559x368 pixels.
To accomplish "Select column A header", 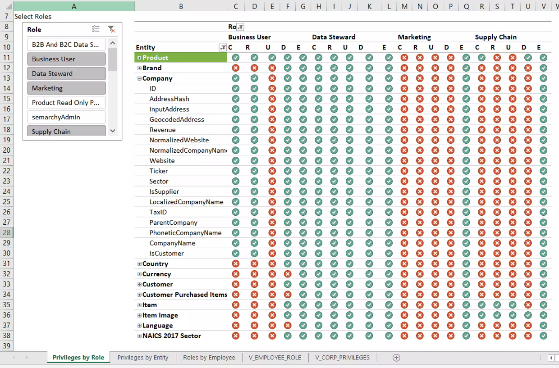I will tap(74, 6).
